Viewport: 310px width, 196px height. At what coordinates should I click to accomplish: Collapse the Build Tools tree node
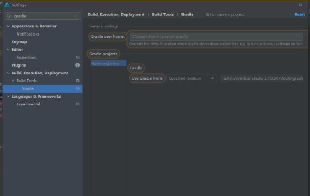[13, 81]
